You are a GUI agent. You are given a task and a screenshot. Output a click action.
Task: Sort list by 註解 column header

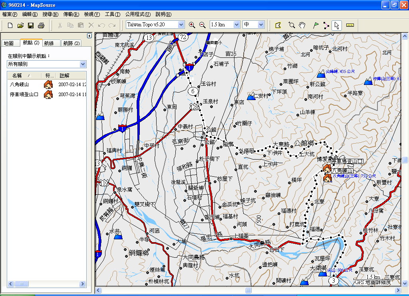tap(71, 75)
